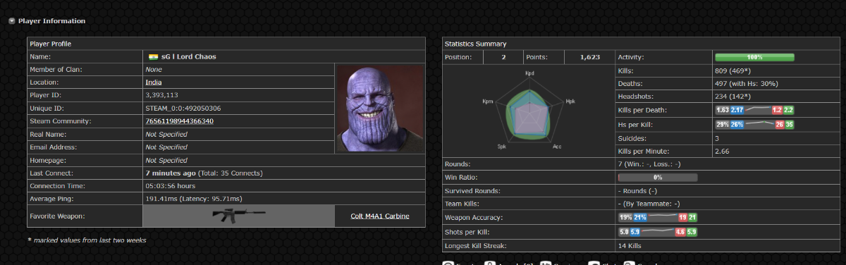846x265 pixels.
Task: Click the Thanos avatar picture
Action: click(379, 109)
